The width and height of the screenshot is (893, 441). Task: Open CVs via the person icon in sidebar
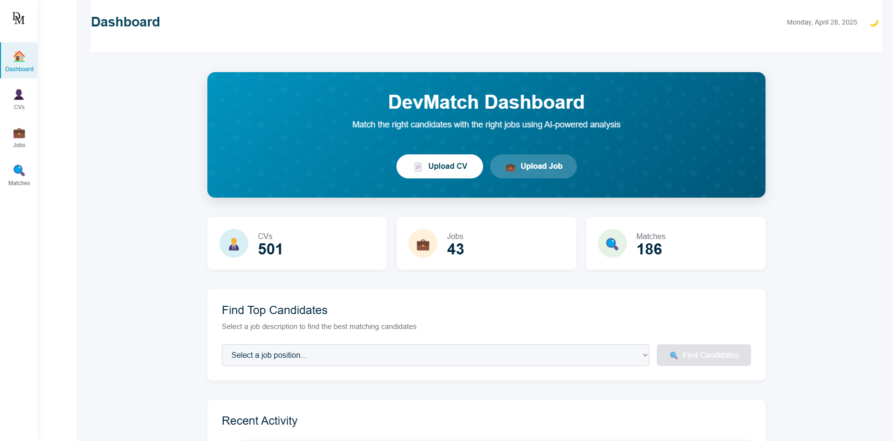(19, 94)
